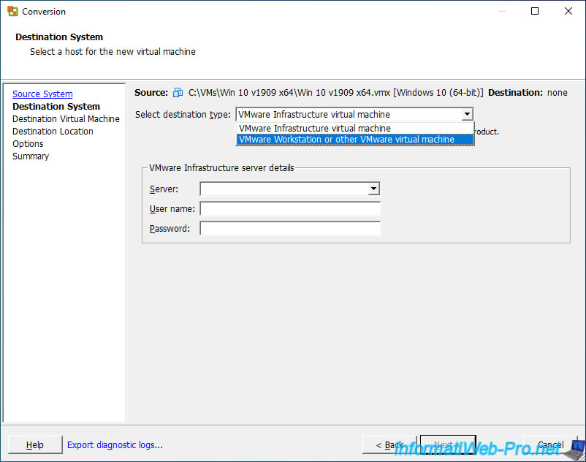Click the Conversion app icon in title bar
The image size is (586, 462).
coord(12,11)
